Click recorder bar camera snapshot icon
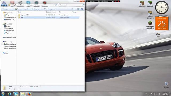The width and height of the screenshot is (171, 96). pyautogui.click(x=113, y=1)
